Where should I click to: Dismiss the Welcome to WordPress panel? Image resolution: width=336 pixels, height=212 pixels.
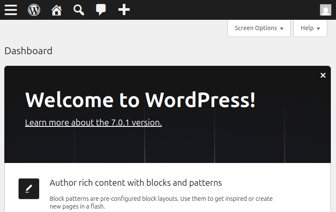pos(323,75)
